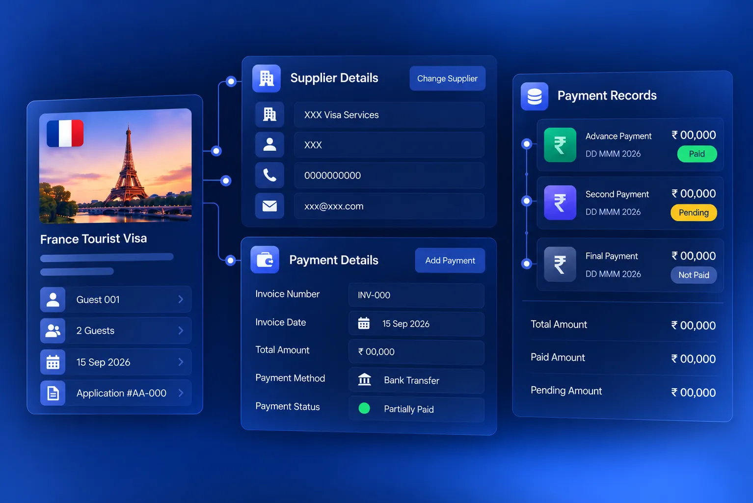Click the Paid Amount summary row label
The width and height of the screenshot is (753, 503).
558,357
